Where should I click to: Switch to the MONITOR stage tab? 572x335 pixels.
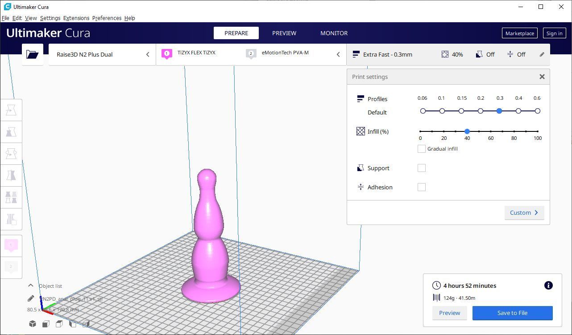[334, 33]
